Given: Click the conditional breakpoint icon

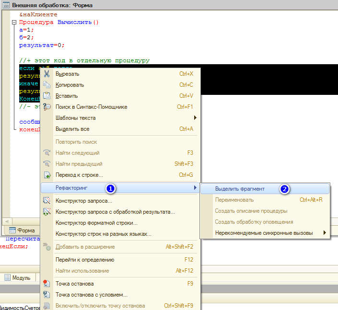Looking at the screenshot, I should coord(47,295).
